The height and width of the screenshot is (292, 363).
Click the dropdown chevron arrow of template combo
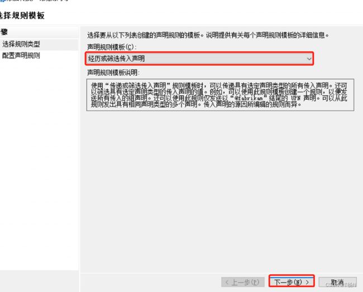pyautogui.click(x=309, y=59)
